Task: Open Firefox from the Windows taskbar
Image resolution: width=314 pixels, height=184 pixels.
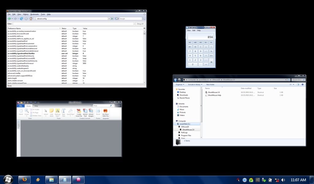Action: (x=25, y=180)
